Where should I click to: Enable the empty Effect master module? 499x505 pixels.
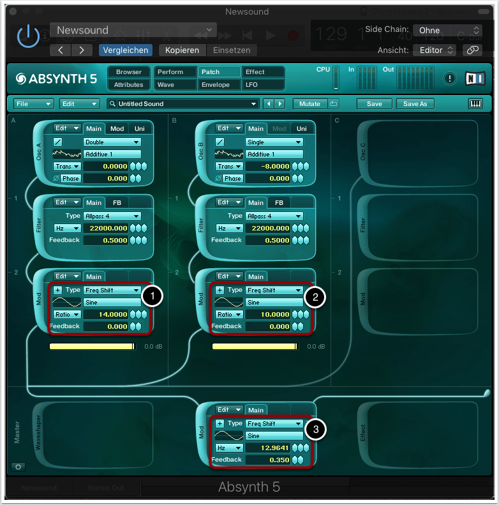click(418, 435)
